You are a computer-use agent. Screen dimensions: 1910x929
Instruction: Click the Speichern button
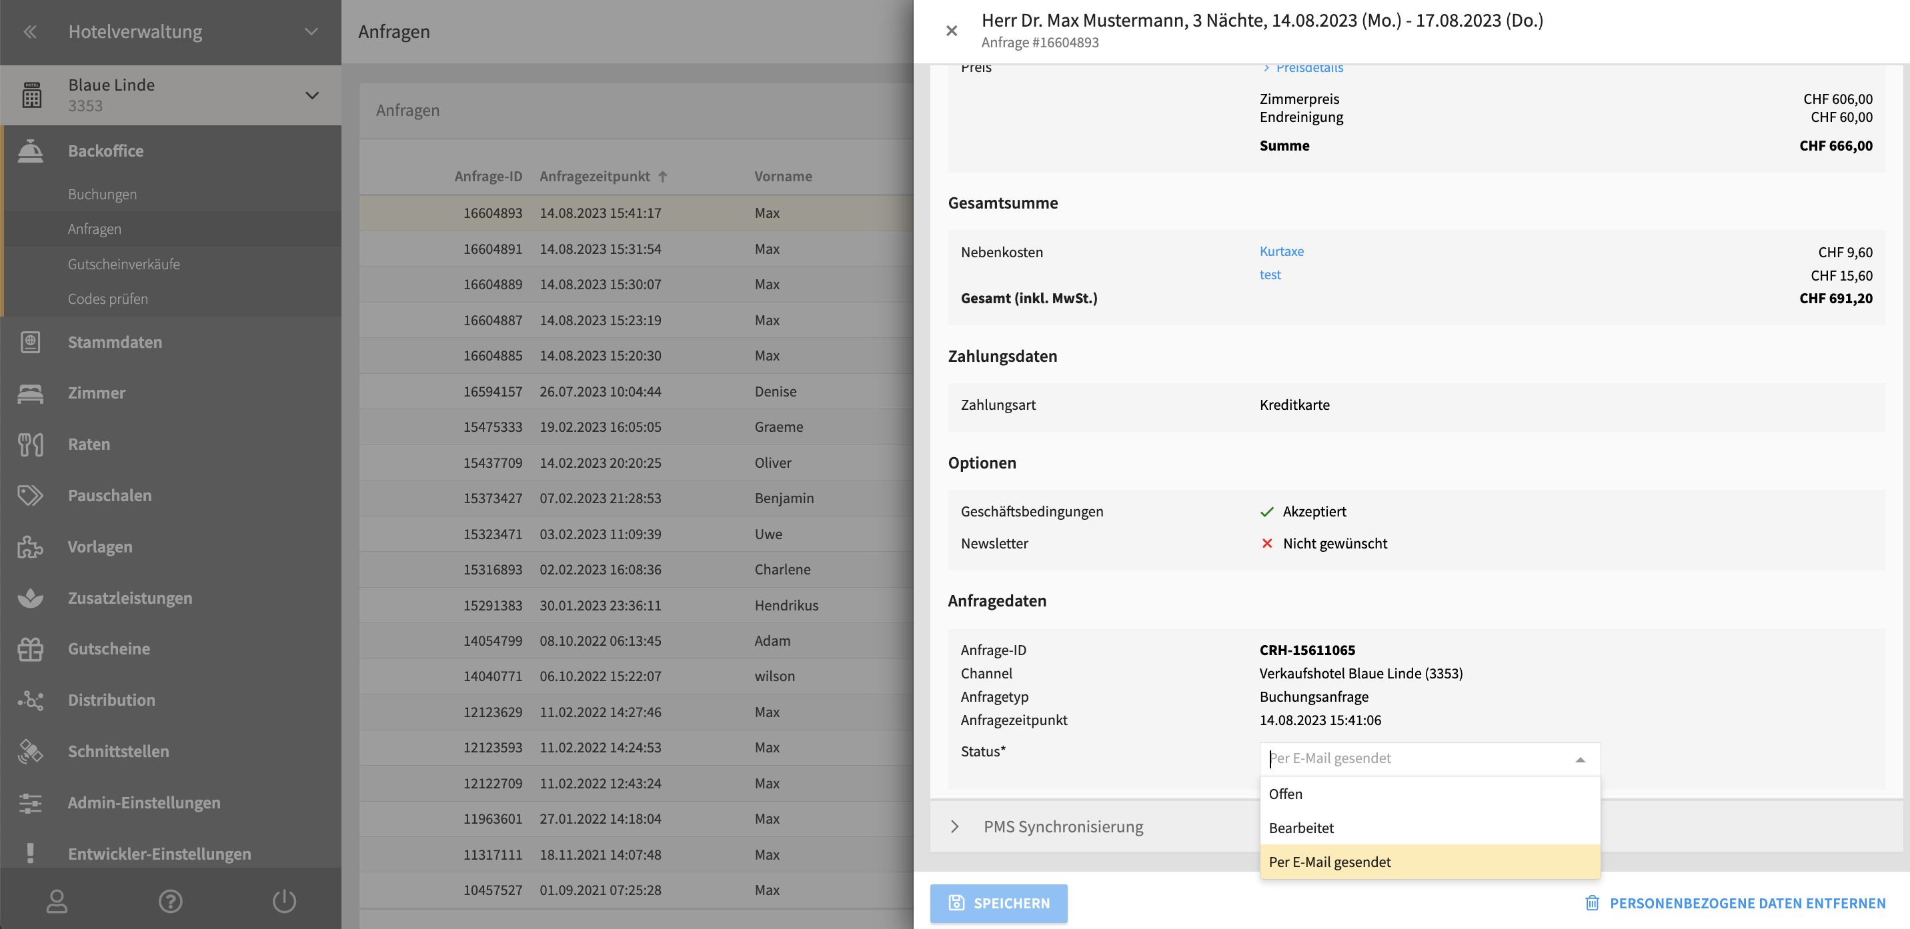[x=998, y=903]
